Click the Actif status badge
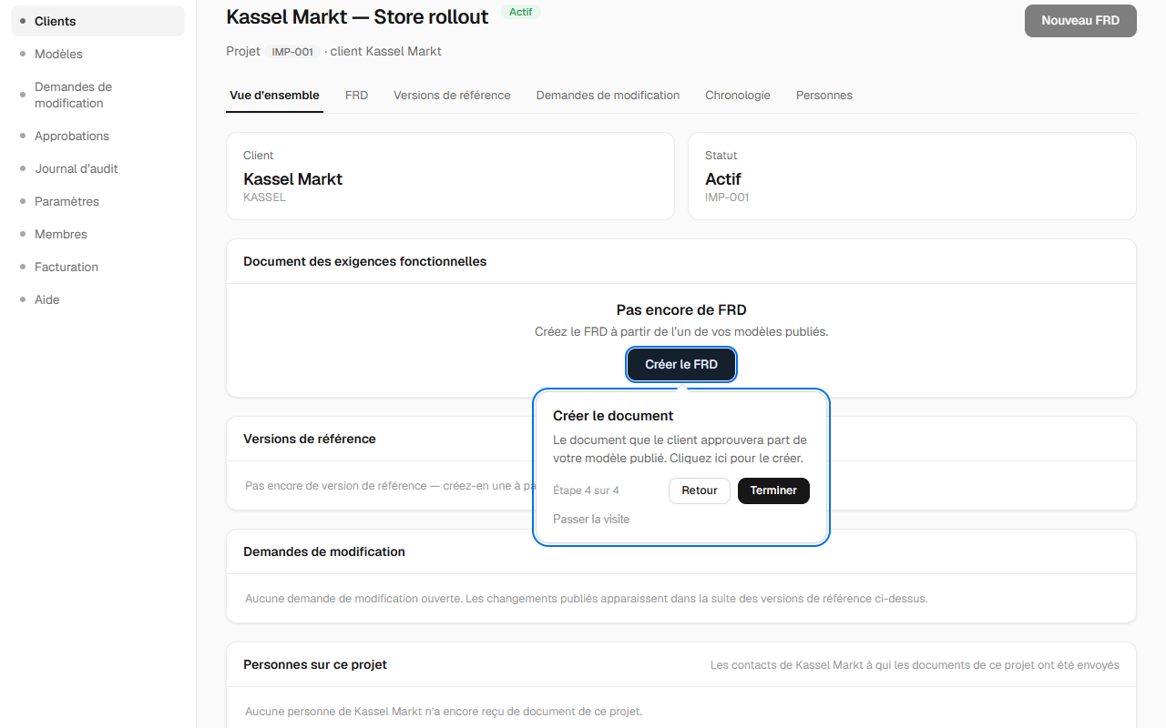Viewport: 1166px width, 728px height. [x=521, y=12]
